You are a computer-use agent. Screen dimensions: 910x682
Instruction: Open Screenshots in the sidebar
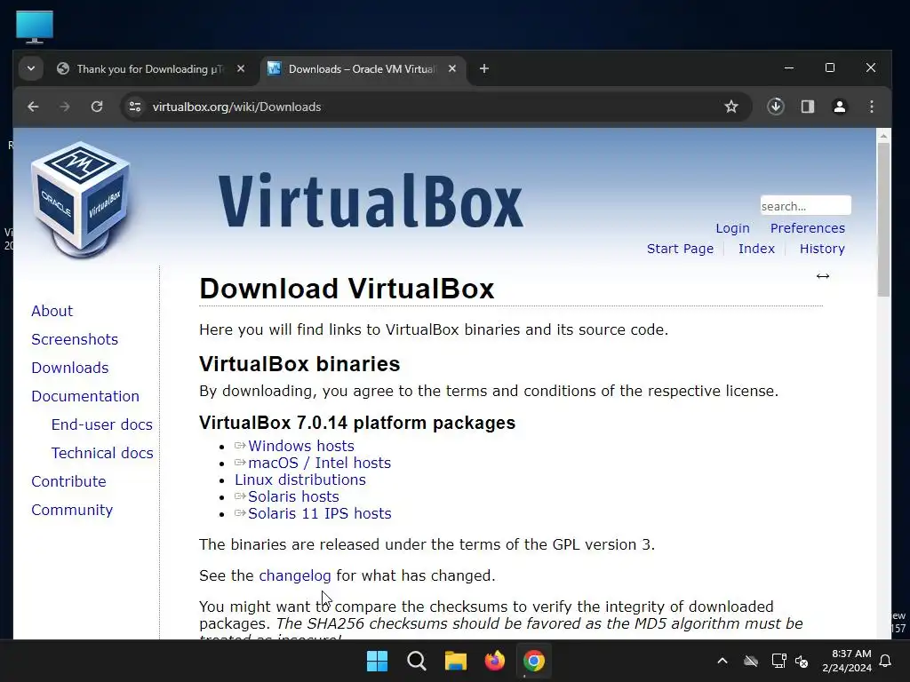pyautogui.click(x=75, y=339)
